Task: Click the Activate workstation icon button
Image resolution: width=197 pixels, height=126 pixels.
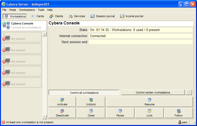Action: point(62,102)
